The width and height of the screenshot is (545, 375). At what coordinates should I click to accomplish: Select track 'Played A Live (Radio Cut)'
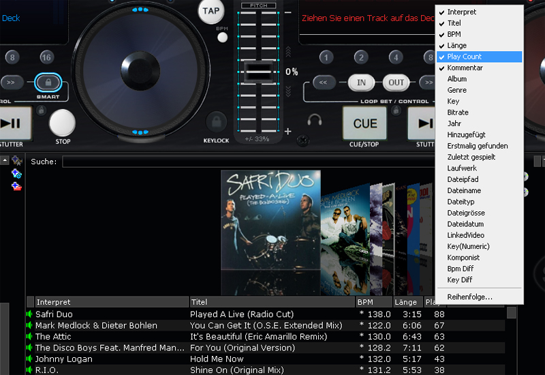coord(242,314)
